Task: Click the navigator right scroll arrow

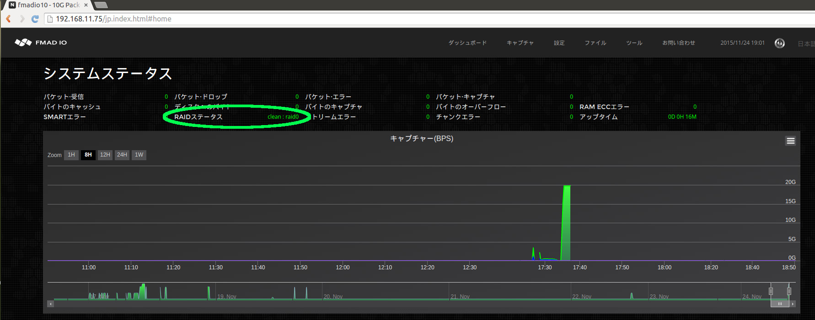Action: 793,304
